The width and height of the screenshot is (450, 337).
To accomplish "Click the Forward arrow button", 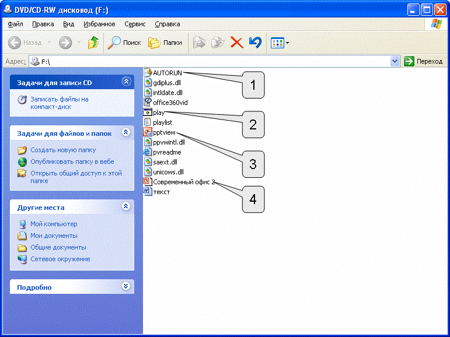I will click(65, 43).
